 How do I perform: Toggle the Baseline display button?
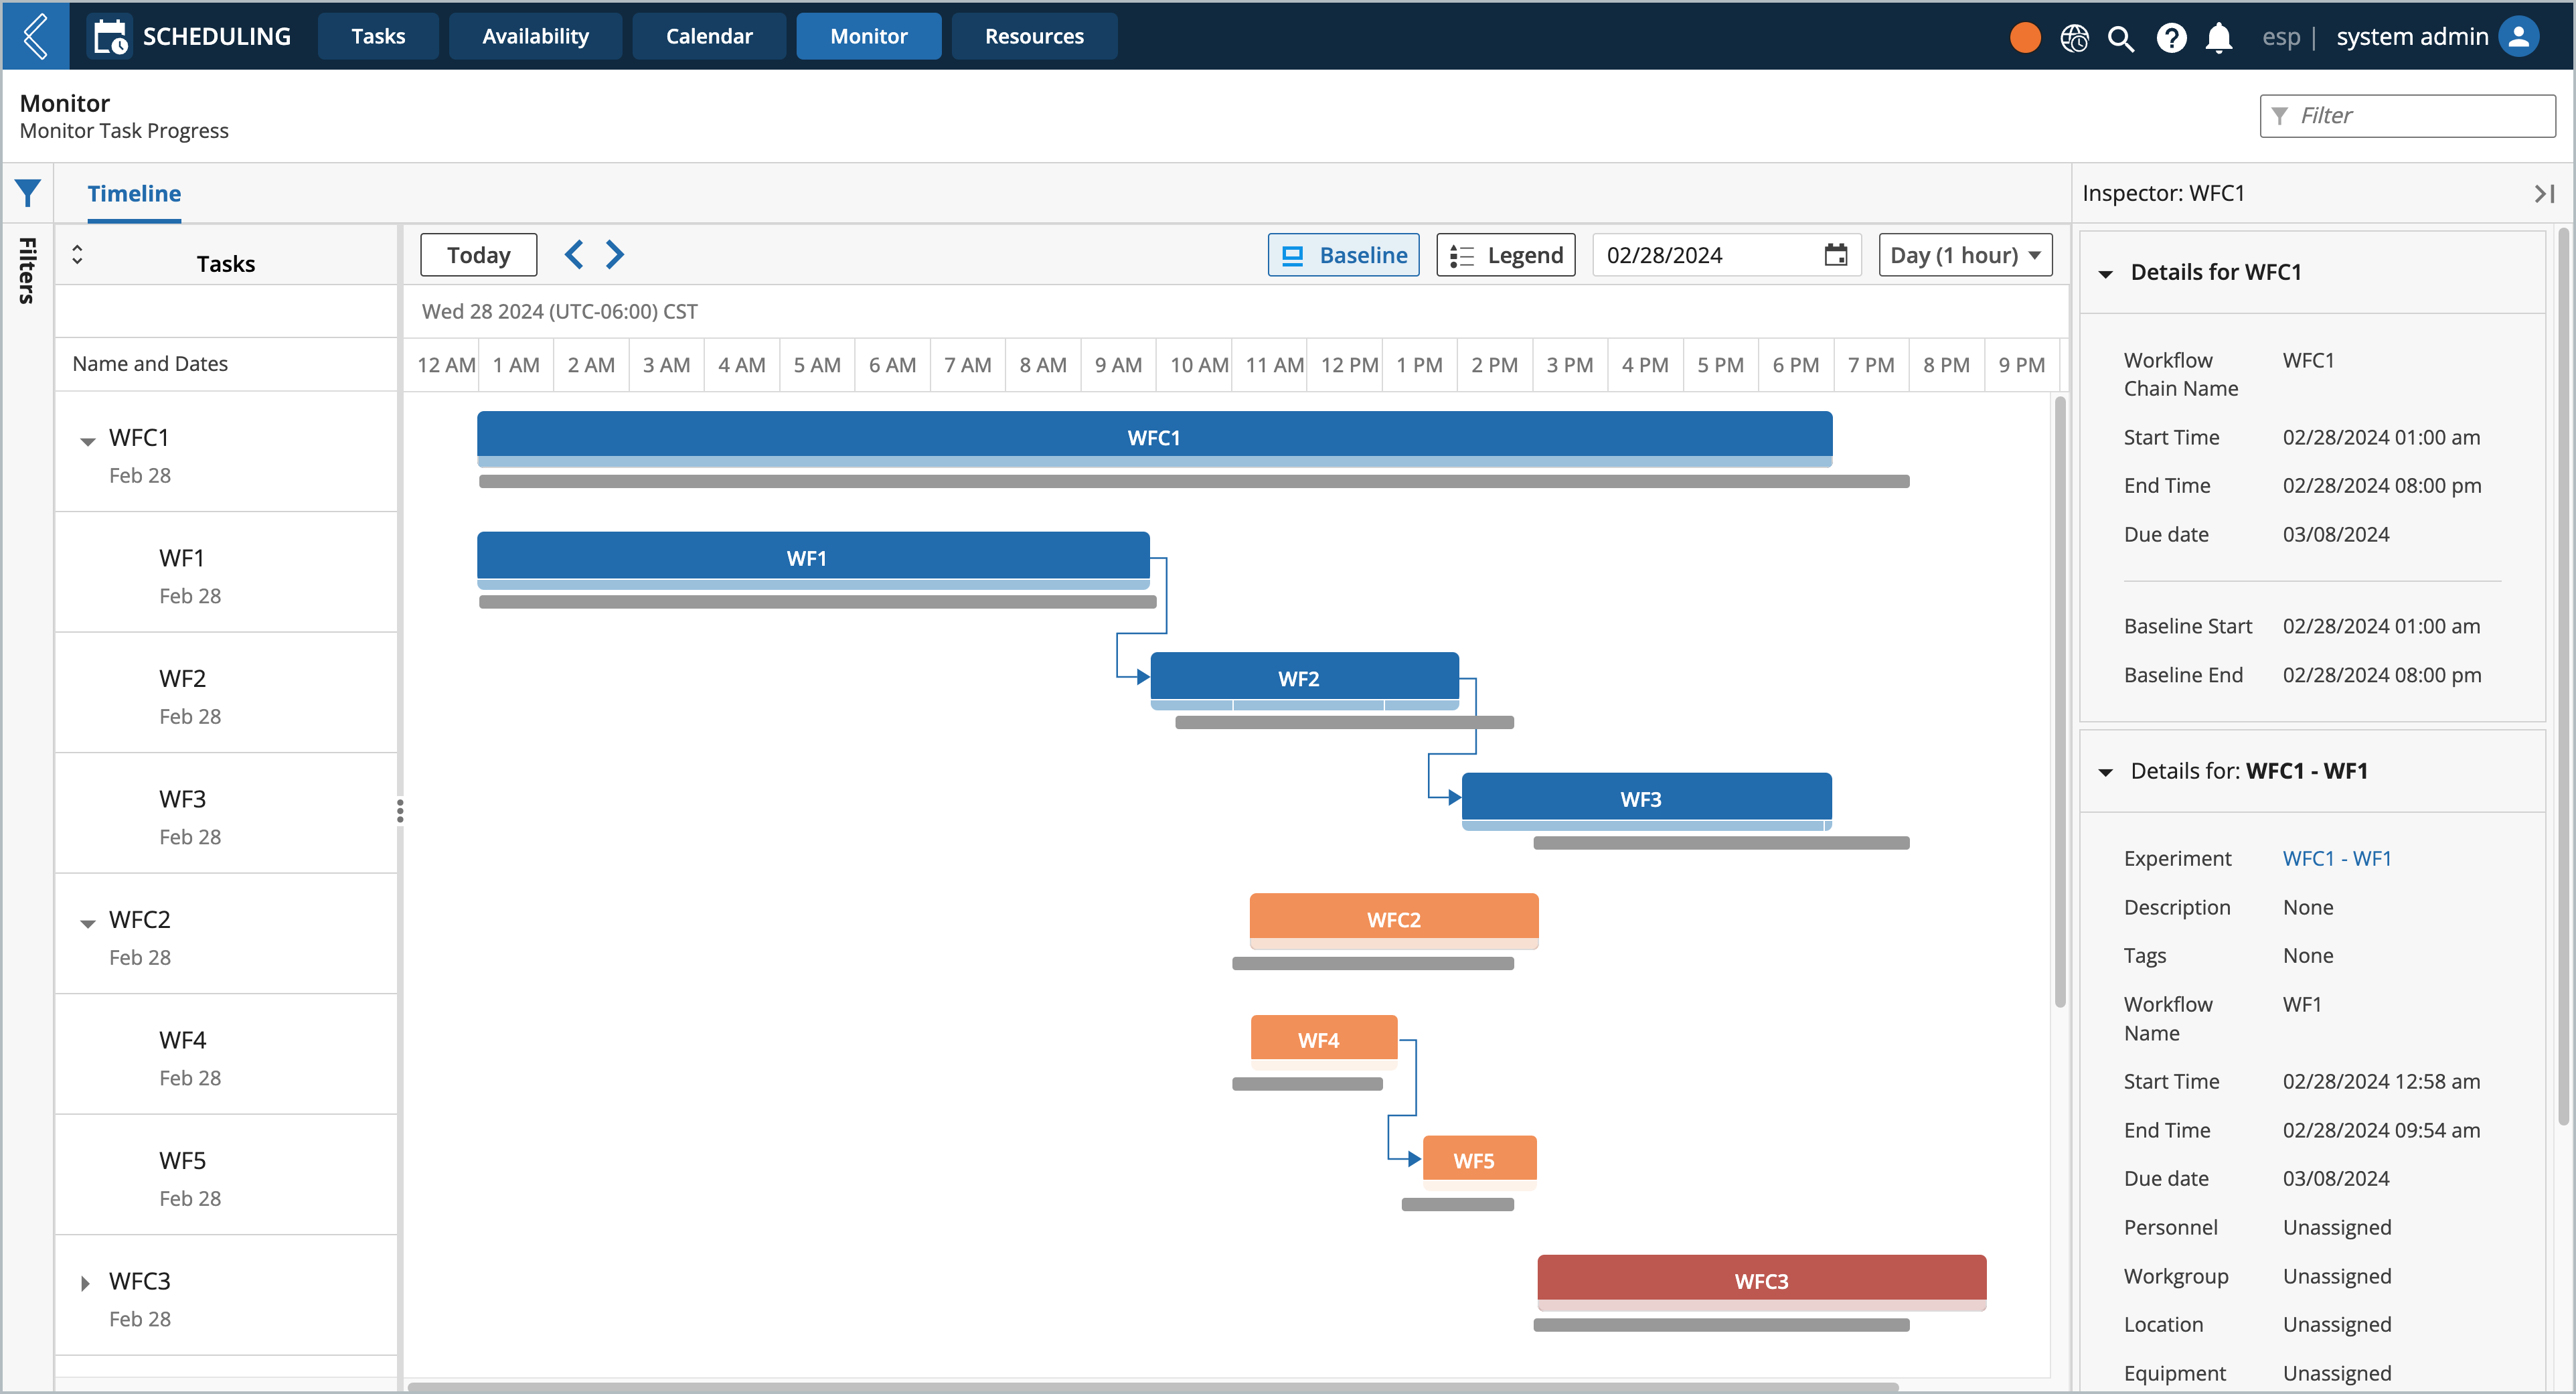[x=1343, y=255]
